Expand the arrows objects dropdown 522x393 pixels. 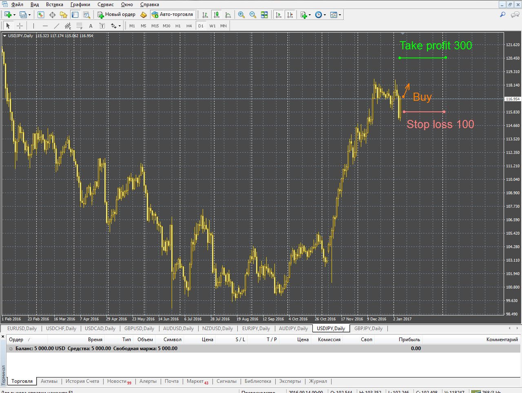tap(119, 26)
